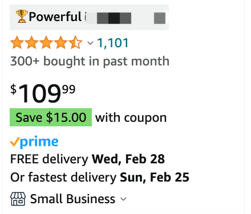This screenshot has width=251, height=214.
Task: Click the $109.99 price
Action: coord(43,93)
